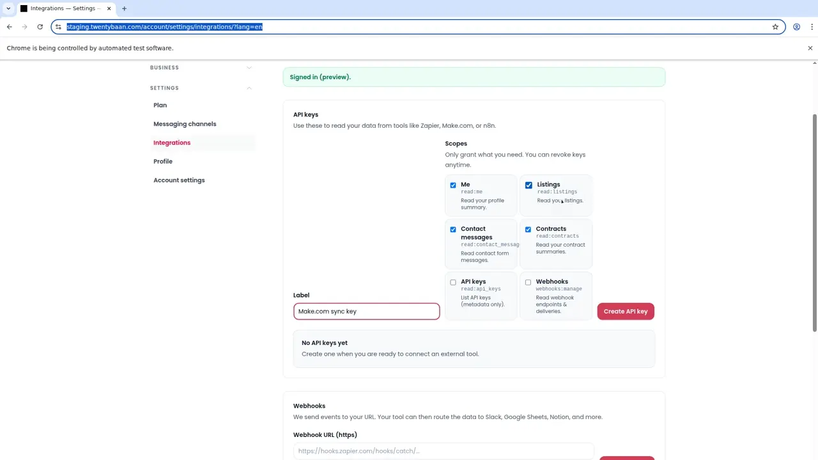The height and width of the screenshot is (460, 818).
Task: Expand the BUSINESS section chevron
Action: tap(249, 67)
